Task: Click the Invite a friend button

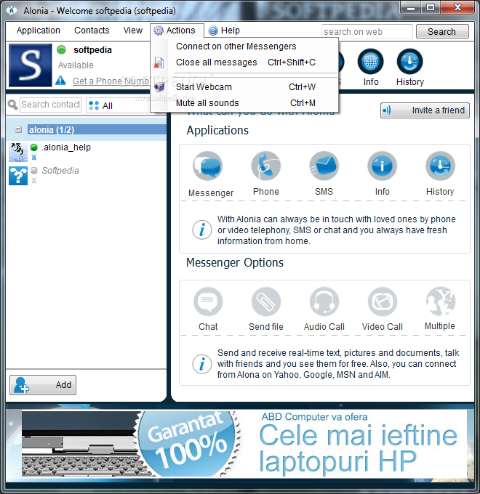Action: tap(425, 110)
